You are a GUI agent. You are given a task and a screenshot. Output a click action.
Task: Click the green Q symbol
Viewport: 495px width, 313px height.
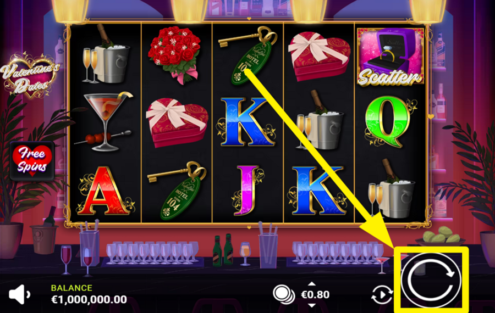(x=391, y=122)
